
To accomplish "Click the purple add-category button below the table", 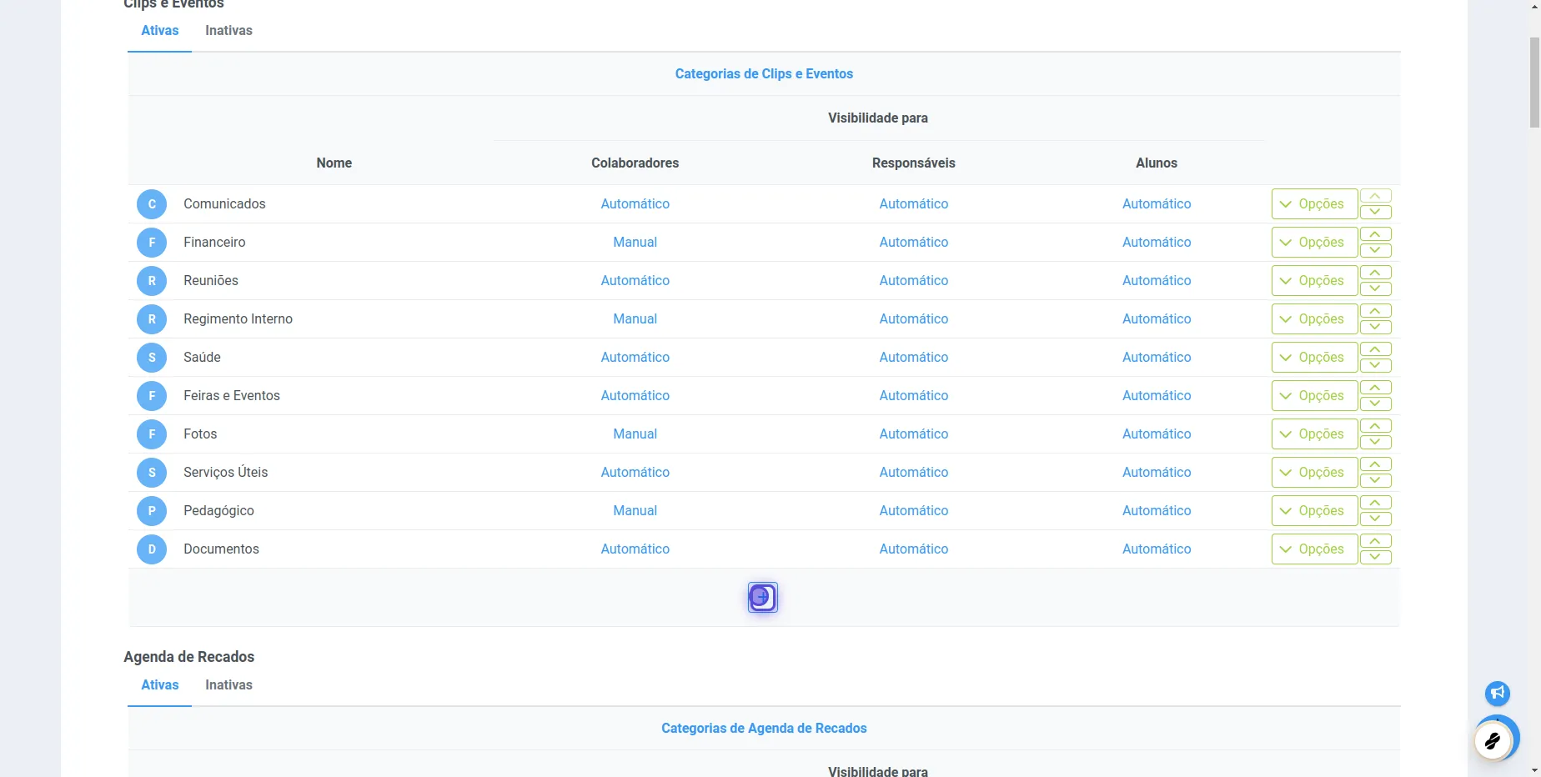I will 763,597.
